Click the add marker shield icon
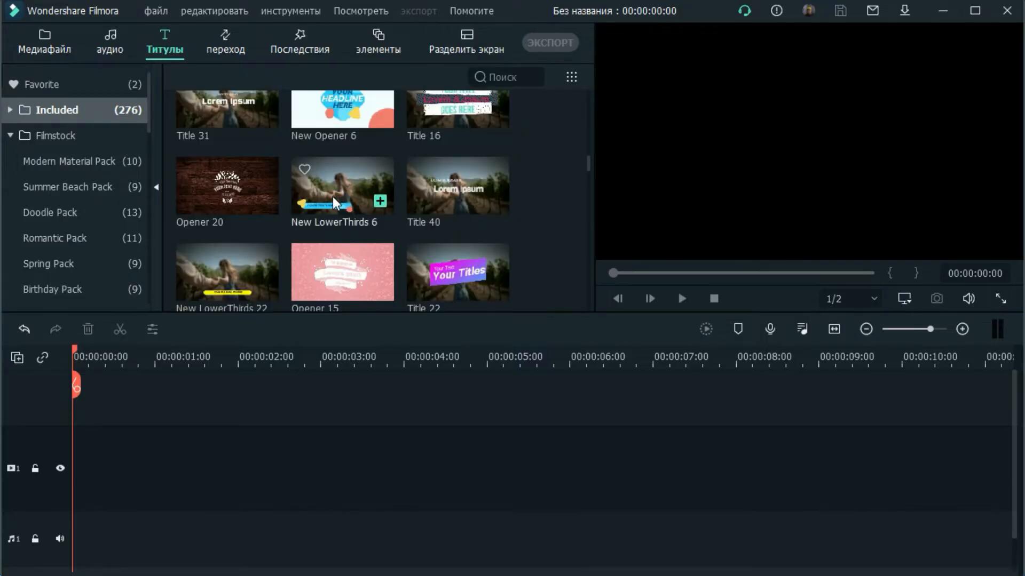 (x=738, y=329)
